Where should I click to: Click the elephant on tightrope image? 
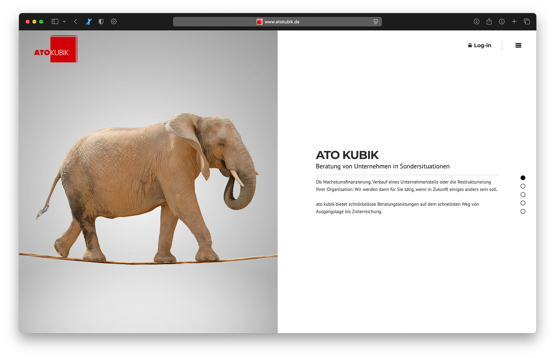pos(148,182)
